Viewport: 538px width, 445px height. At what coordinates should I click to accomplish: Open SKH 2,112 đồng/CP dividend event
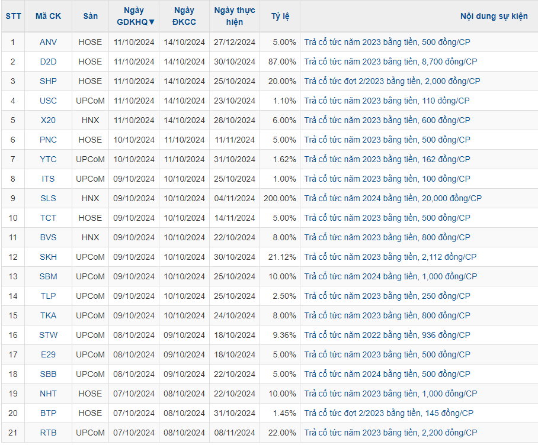tap(390, 257)
